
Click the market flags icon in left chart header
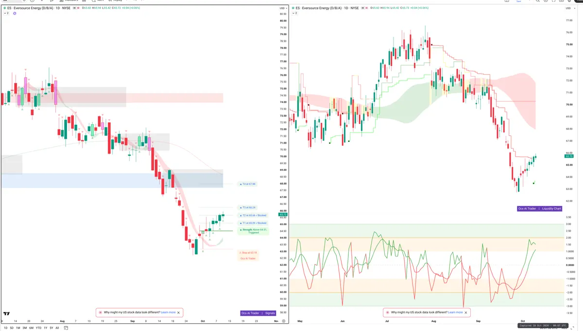(76, 8)
